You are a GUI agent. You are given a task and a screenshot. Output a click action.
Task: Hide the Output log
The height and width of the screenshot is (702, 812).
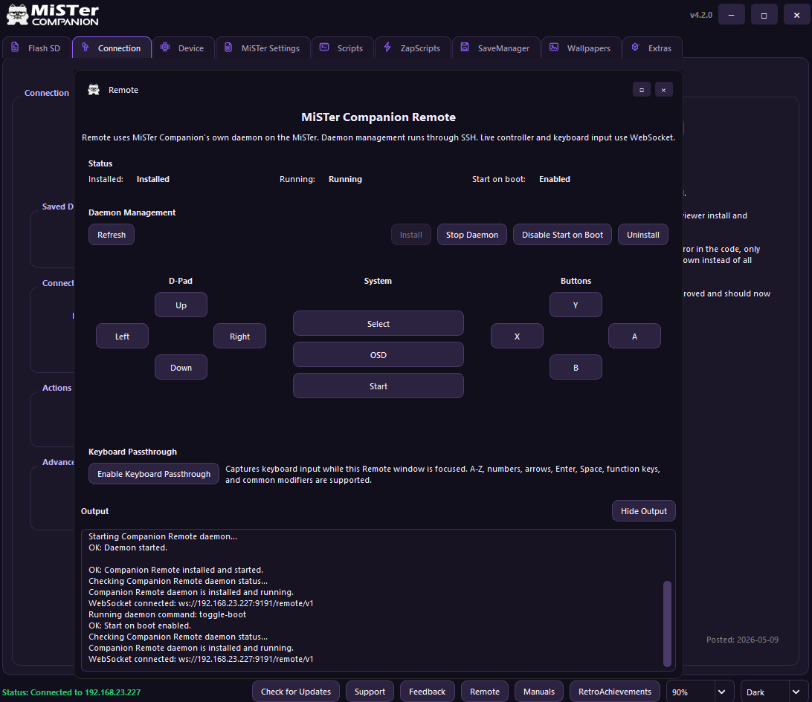click(644, 510)
